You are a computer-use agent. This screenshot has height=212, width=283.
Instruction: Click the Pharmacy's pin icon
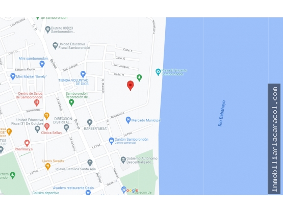point(27,143)
